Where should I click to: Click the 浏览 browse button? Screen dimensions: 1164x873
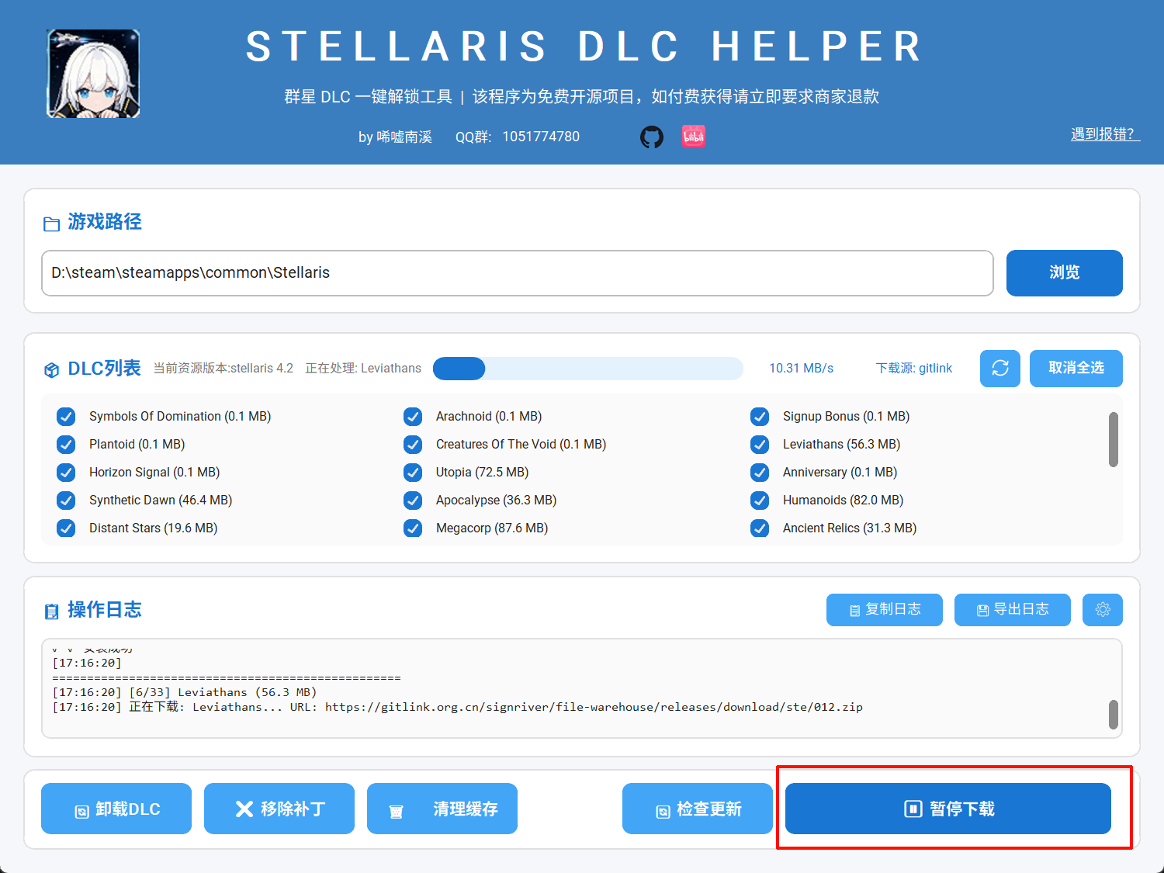click(x=1065, y=273)
